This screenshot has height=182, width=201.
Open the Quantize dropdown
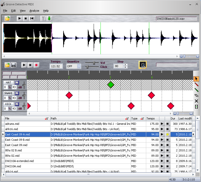79,66
